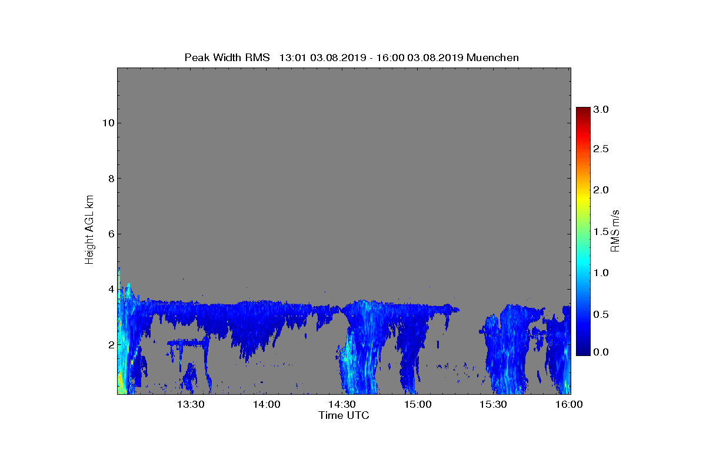Click the dark red top of colorbar
Image resolution: width=706 pixels, height=470 pixels.
(583, 112)
